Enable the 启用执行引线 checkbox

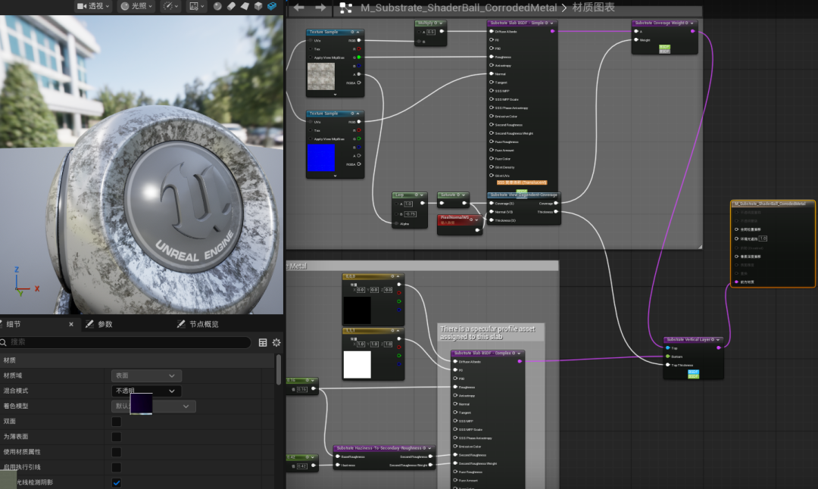click(117, 468)
